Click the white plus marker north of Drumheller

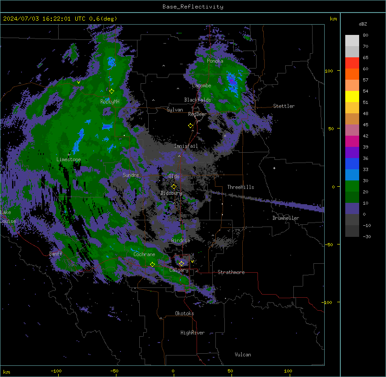tap(274, 168)
